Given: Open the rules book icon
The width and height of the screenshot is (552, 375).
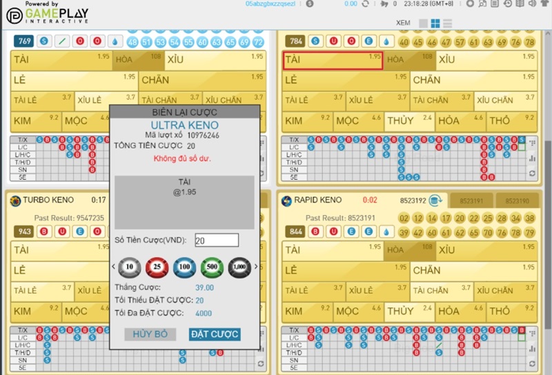Looking at the screenshot, I should click(520, 4).
